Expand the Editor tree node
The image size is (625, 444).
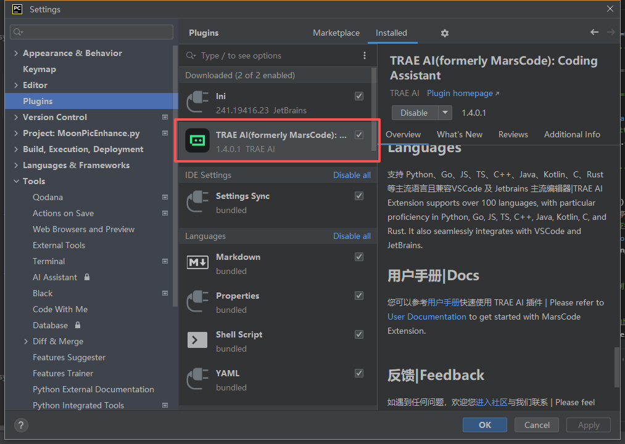click(x=16, y=85)
